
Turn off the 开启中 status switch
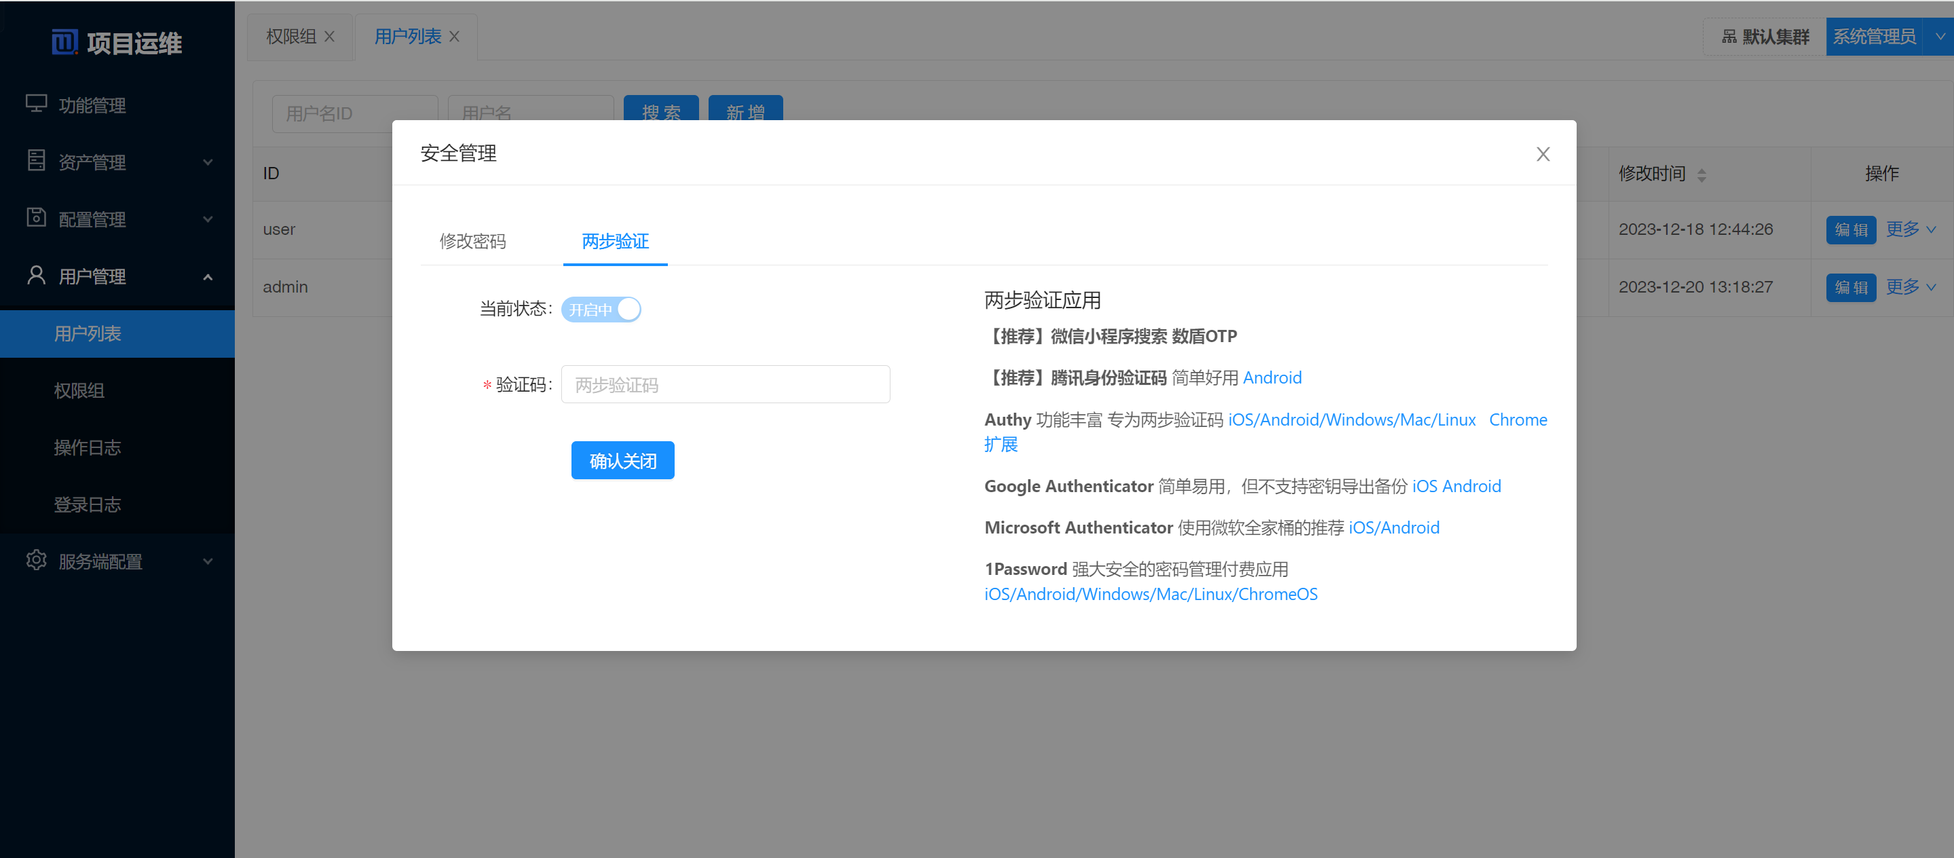(x=601, y=309)
